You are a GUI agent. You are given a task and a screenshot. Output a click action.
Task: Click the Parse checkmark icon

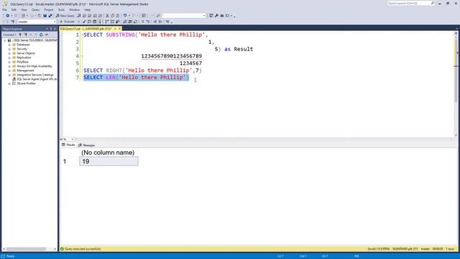84,22
